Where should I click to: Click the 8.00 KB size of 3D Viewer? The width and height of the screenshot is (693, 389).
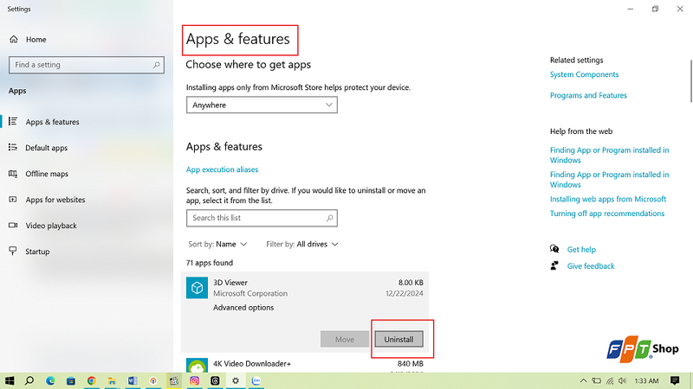411,283
